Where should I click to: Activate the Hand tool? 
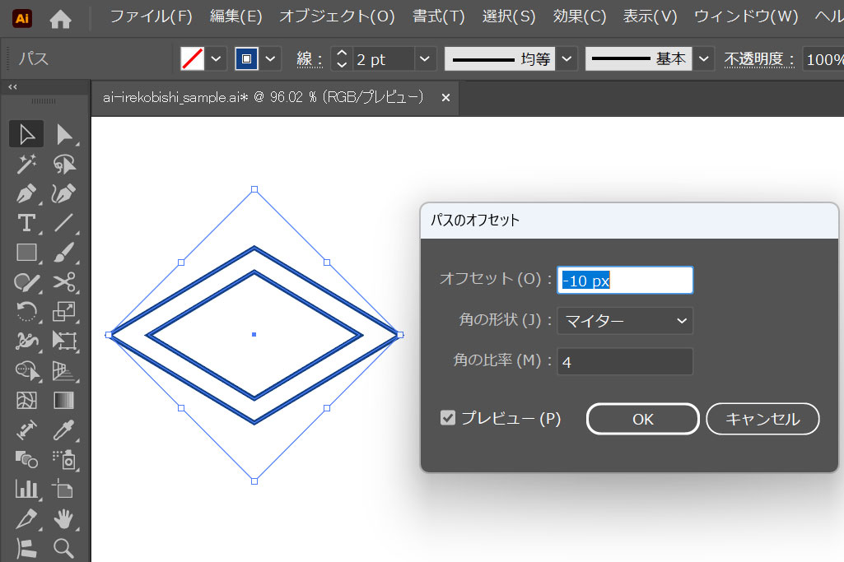point(64,518)
